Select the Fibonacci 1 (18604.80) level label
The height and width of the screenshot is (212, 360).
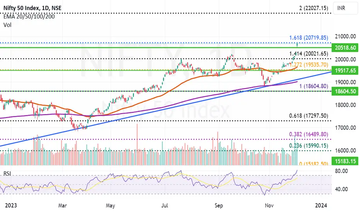point(314,86)
